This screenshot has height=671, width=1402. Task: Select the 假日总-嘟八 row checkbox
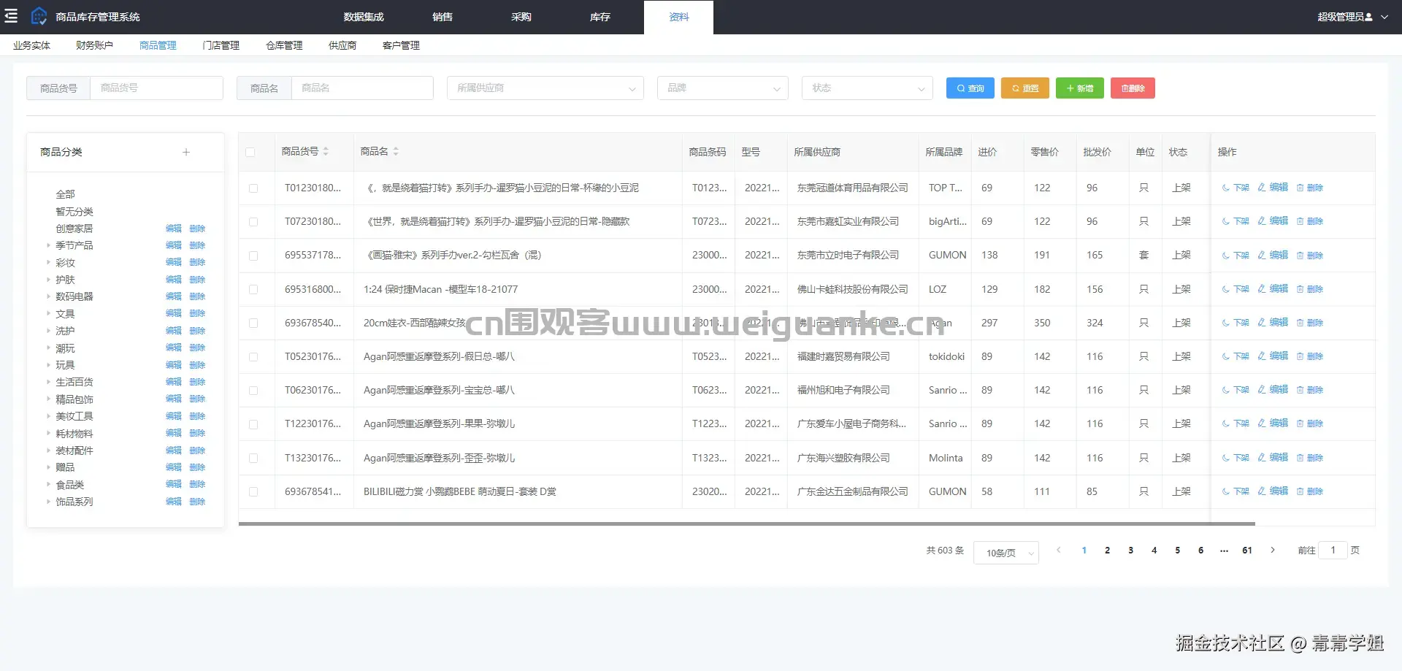(x=253, y=357)
